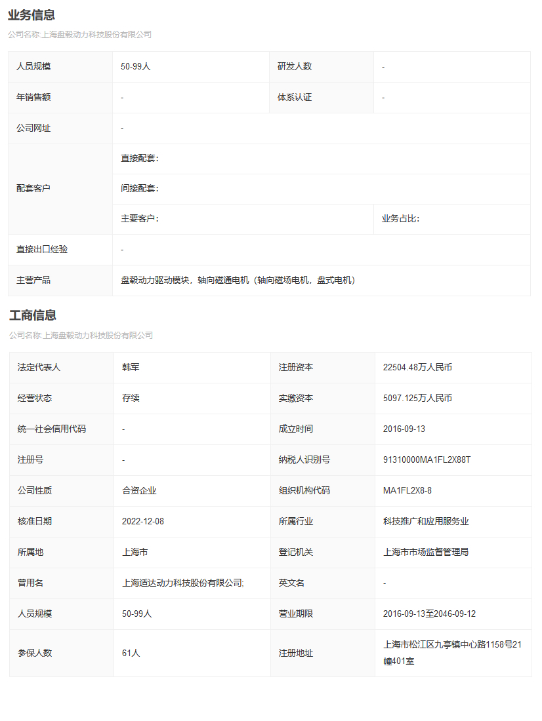The height and width of the screenshot is (721, 542).
Task: Click the 纳税人识别号 label
Action: click(304, 460)
